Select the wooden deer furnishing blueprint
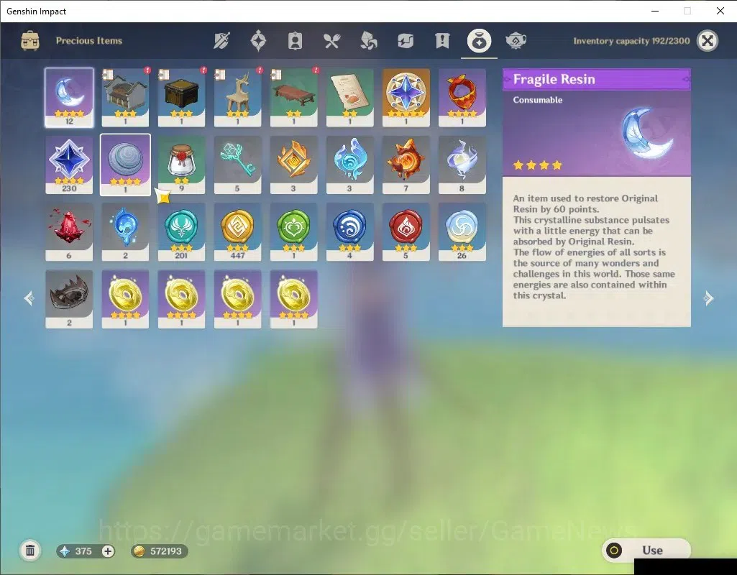737x575 pixels. pos(237,98)
